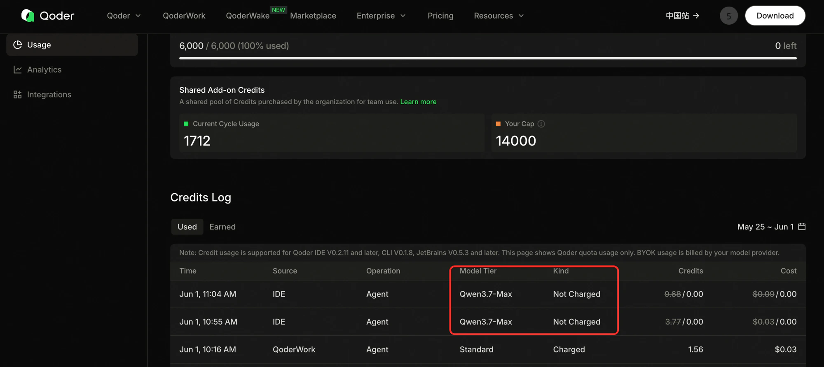Follow the Learn more link
Image resolution: width=824 pixels, height=367 pixels.
[x=418, y=102]
